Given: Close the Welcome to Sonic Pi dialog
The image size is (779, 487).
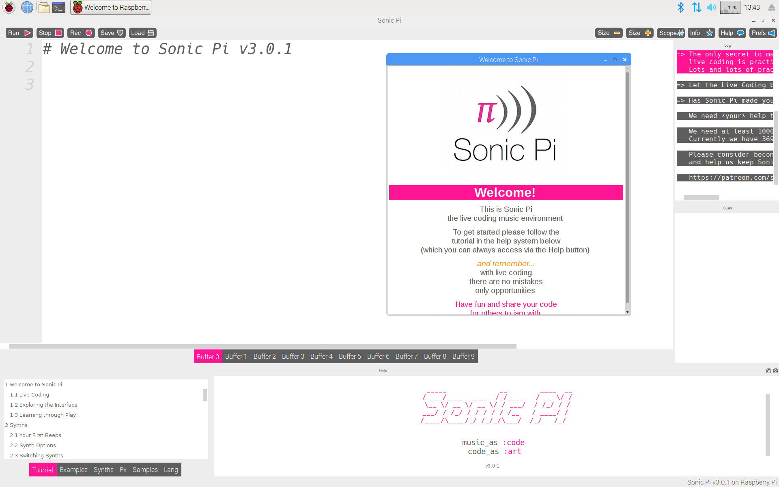Looking at the screenshot, I should [x=625, y=60].
